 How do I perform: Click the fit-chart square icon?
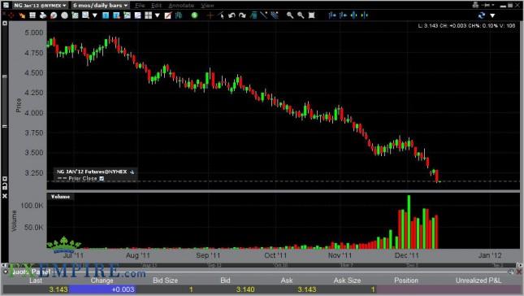click(x=311, y=15)
